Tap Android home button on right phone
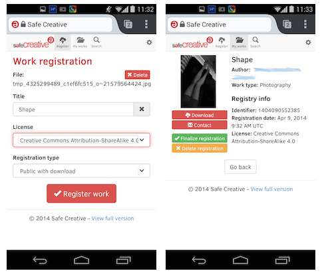Image resolution: width=320 pixels, height=275 pixels. coord(240,260)
